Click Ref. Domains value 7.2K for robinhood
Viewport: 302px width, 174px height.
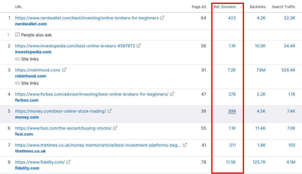232,70
